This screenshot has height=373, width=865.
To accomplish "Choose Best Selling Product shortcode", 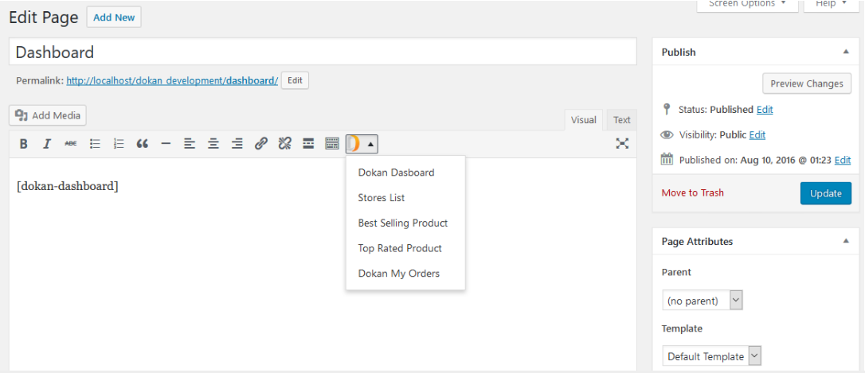I will 403,223.
